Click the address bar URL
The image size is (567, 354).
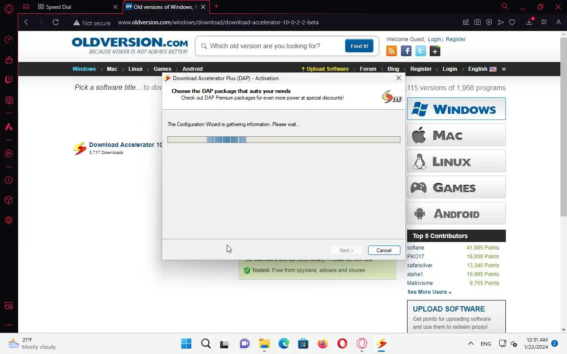218,22
